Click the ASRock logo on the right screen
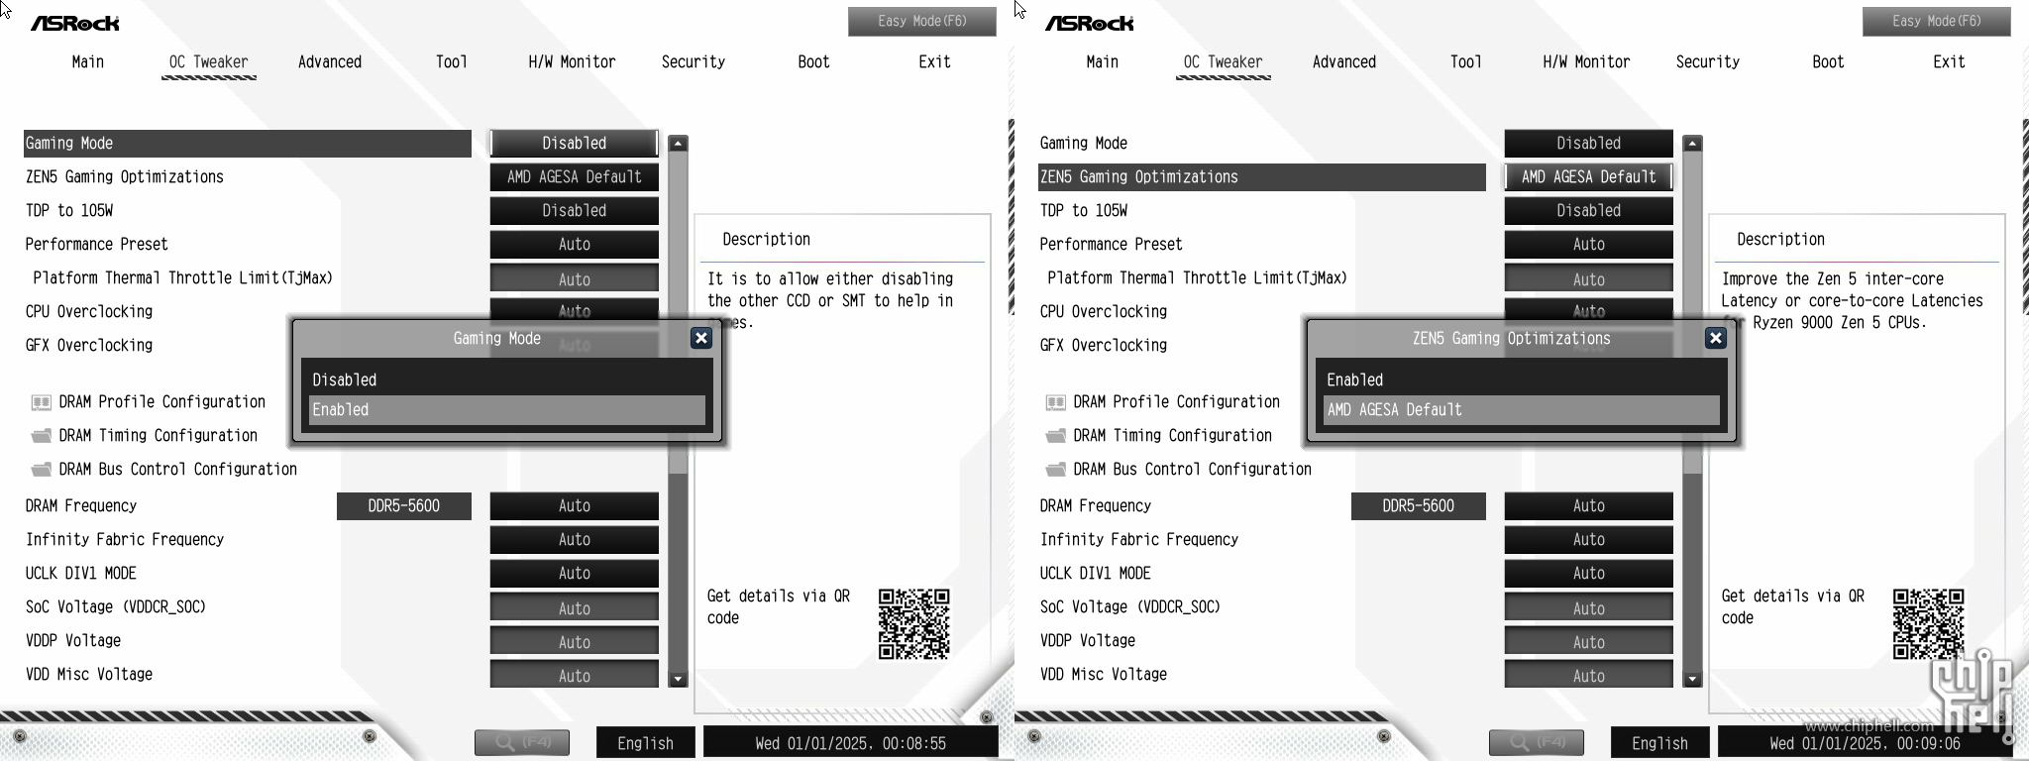This screenshot has width=2029, height=761. pyautogui.click(x=1090, y=23)
